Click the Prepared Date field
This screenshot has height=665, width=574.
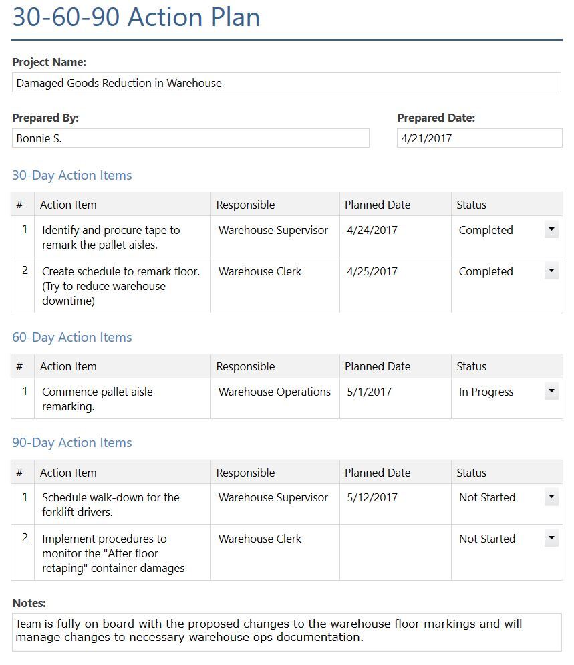point(479,138)
